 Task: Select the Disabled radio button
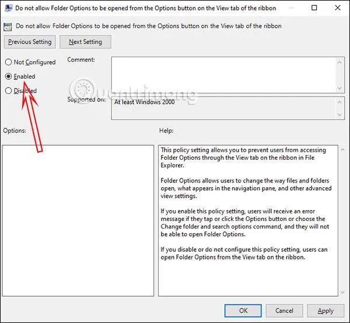(8, 90)
